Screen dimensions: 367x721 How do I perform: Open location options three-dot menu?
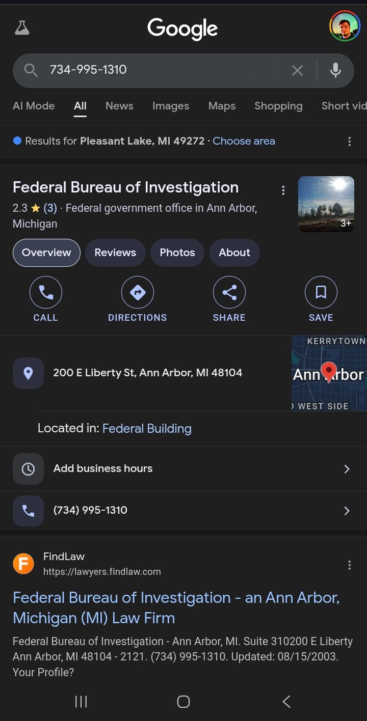(349, 142)
